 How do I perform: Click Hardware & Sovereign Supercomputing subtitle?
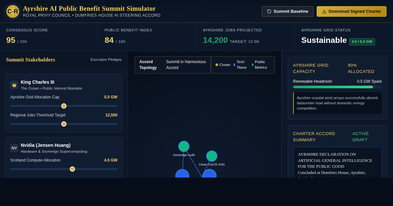click(x=54, y=151)
